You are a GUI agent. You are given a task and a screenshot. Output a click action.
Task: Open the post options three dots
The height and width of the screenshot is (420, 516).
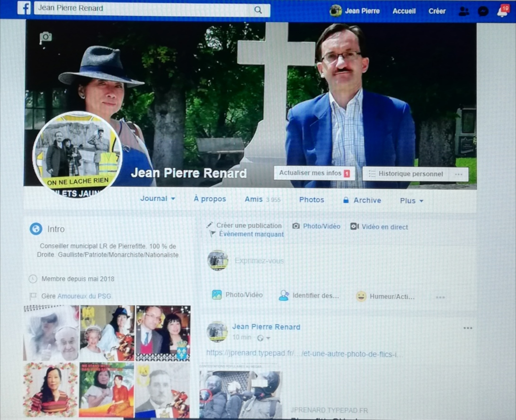pos(468,328)
